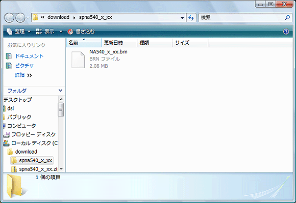Click the blue Help question mark icon
296x203 pixels.
click(x=286, y=32)
